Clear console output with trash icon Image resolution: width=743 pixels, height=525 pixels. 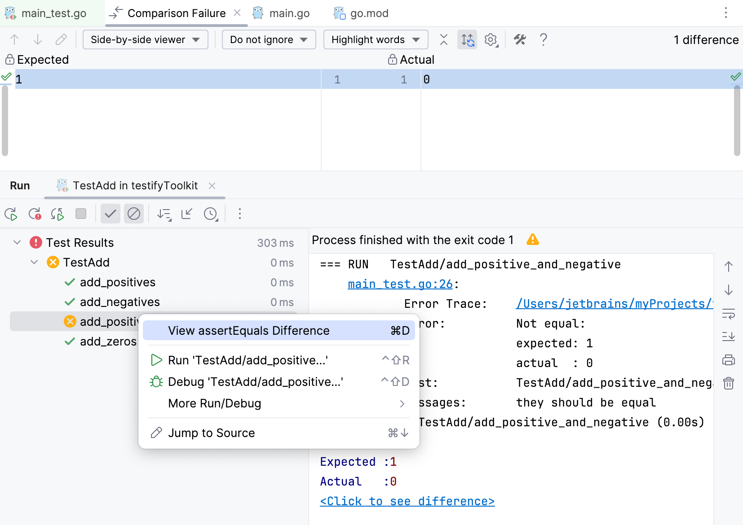728,383
